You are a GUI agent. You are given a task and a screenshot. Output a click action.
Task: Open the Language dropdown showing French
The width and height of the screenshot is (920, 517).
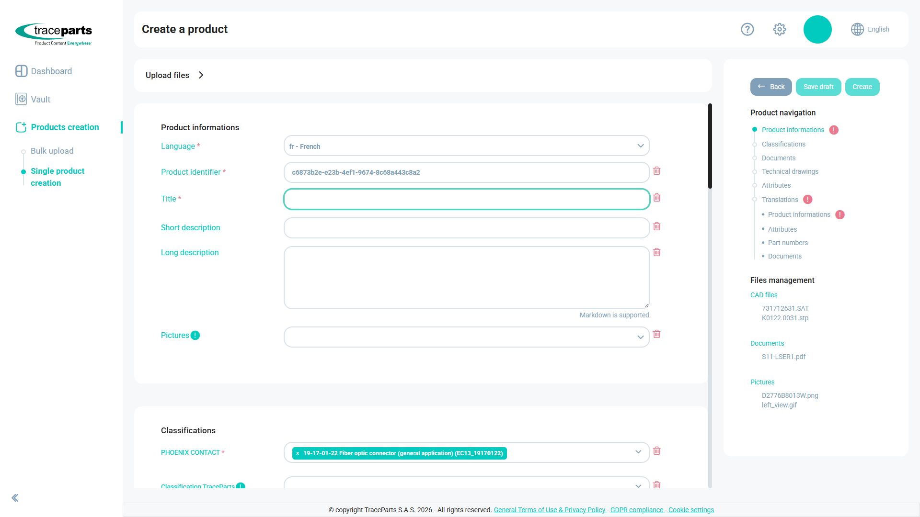click(x=467, y=146)
